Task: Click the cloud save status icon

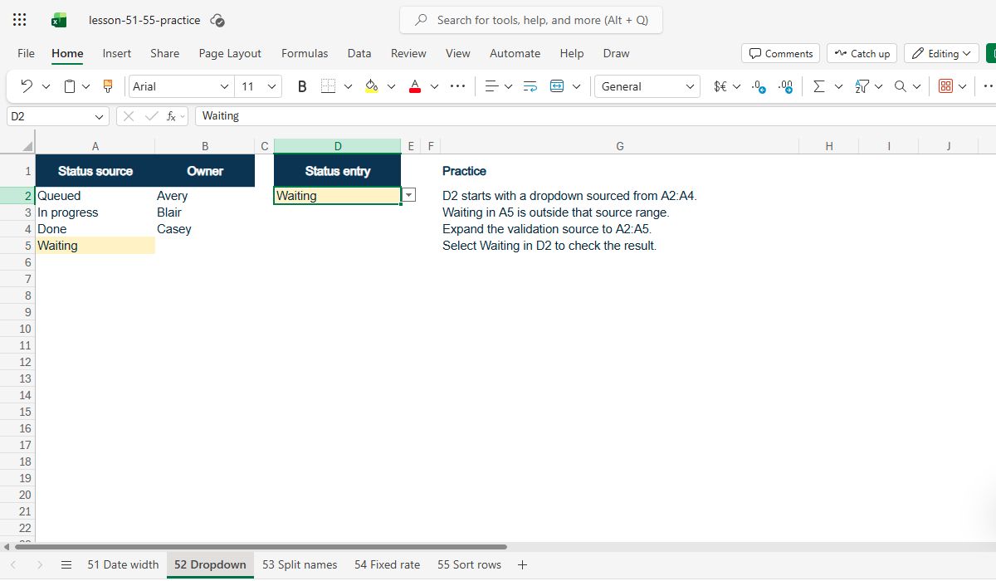Action: pos(217,20)
